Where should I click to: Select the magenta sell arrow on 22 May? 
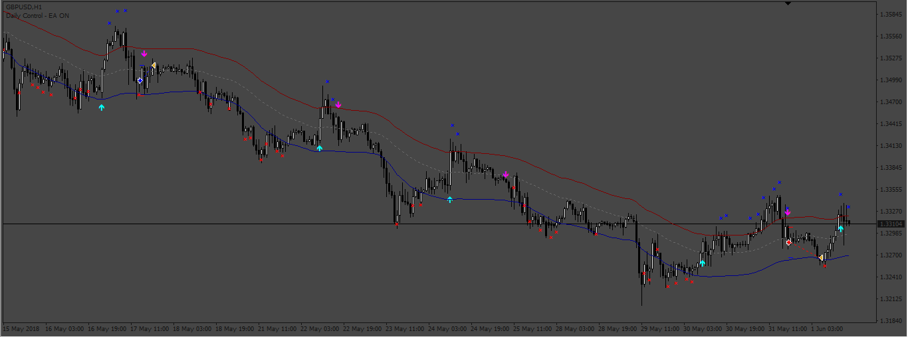pos(338,105)
